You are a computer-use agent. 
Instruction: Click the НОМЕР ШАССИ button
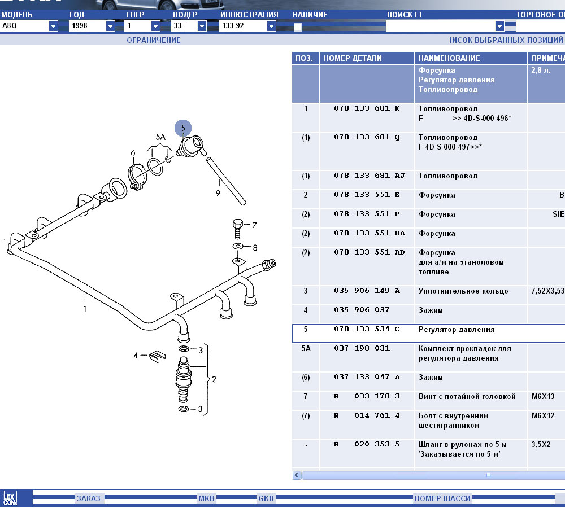coord(442,498)
